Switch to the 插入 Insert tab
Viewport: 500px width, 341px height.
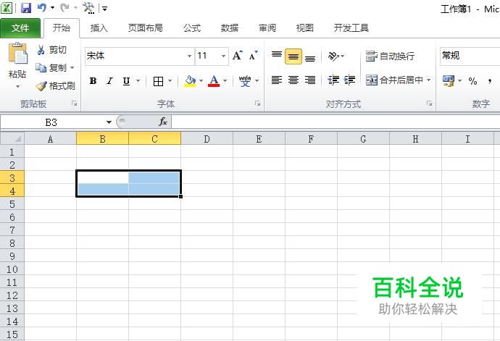[x=99, y=28]
